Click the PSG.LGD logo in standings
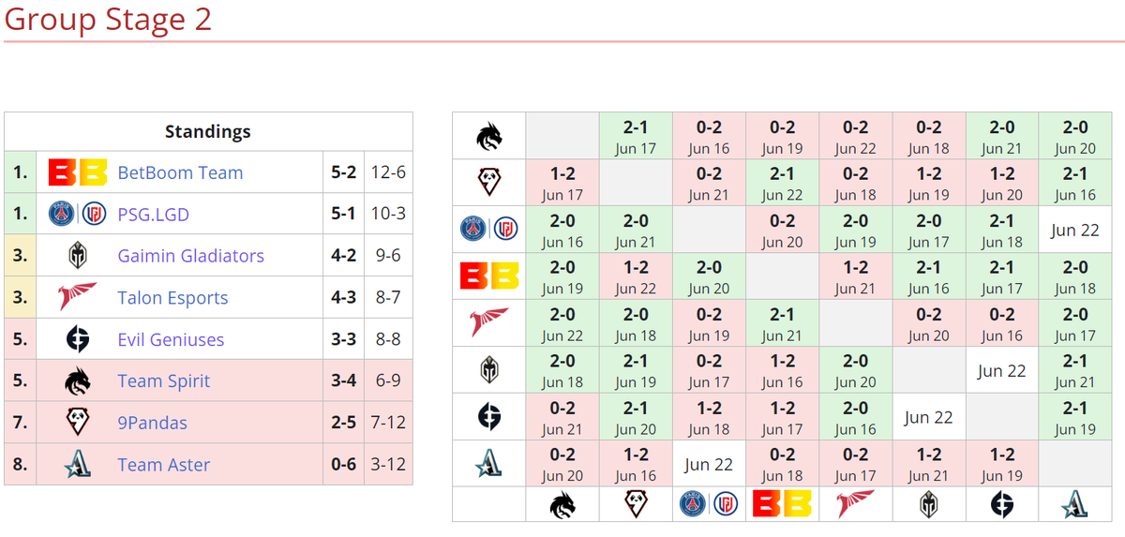The width and height of the screenshot is (1125, 537). (x=77, y=215)
